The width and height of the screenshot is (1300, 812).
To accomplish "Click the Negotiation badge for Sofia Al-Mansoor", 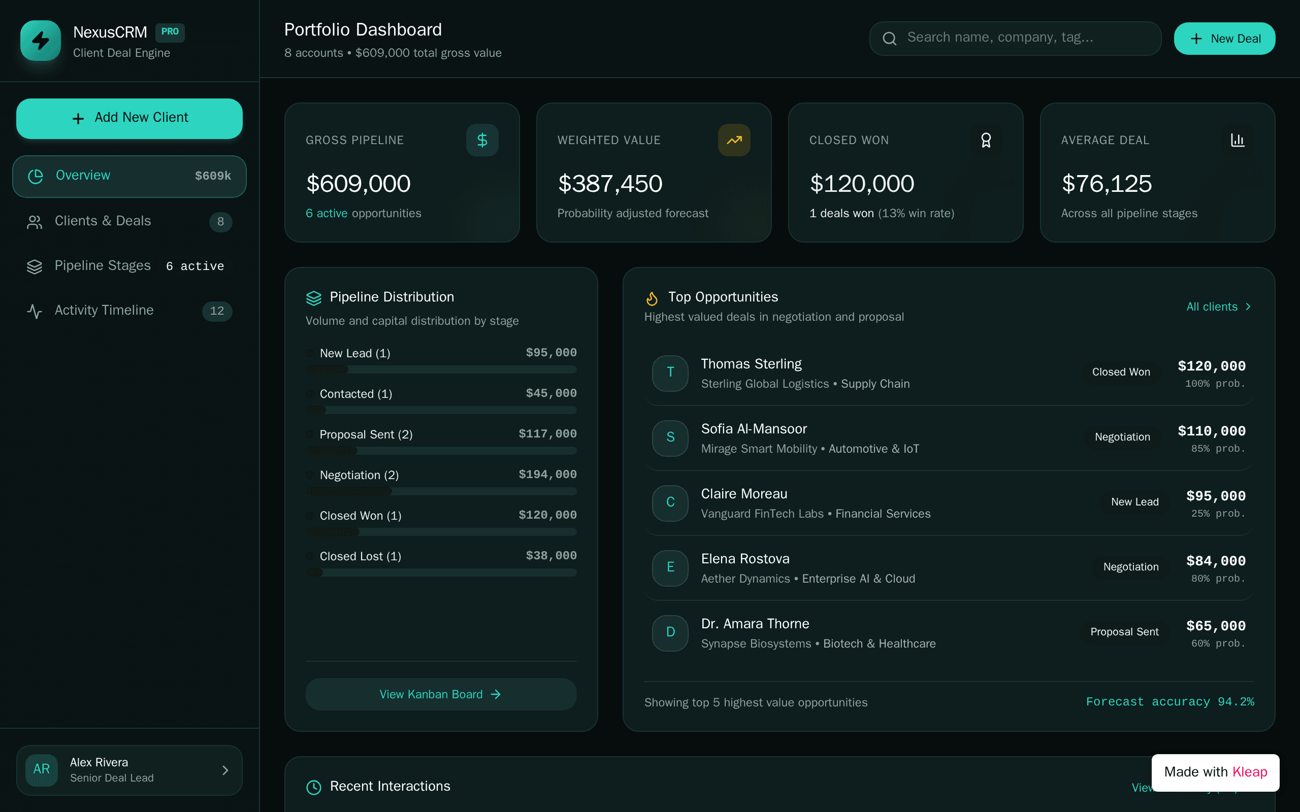I will point(1122,437).
